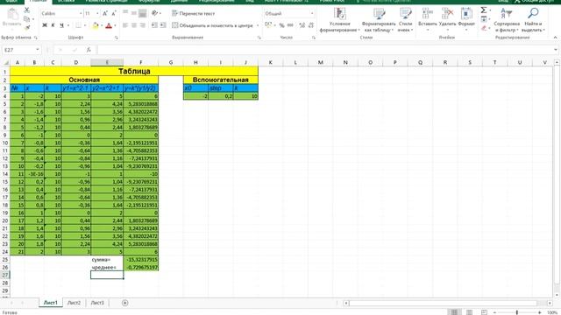Click the Clear eraser icon
Screen dimensions: 561x315
483,28
